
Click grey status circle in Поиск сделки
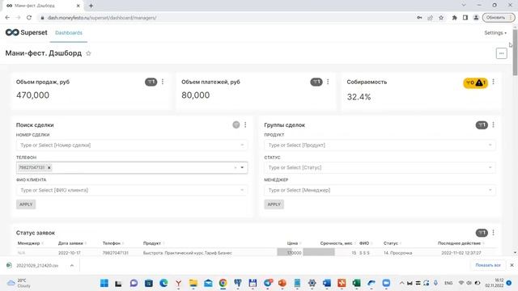point(236,124)
